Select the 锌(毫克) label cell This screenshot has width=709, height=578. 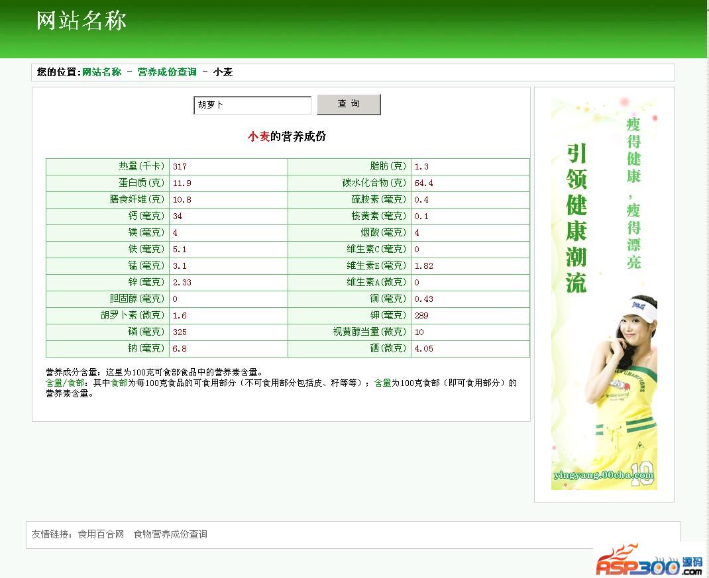pos(107,283)
